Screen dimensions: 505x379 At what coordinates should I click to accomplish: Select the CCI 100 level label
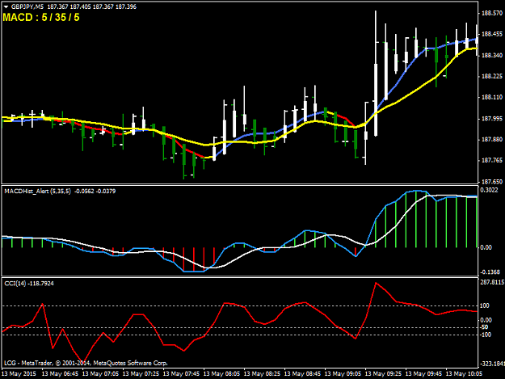tap(485, 305)
